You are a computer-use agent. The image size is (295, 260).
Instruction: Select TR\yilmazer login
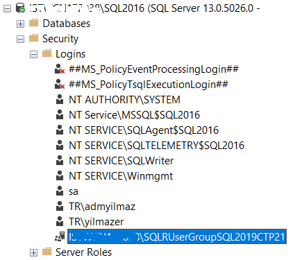pyautogui.click(x=96, y=222)
